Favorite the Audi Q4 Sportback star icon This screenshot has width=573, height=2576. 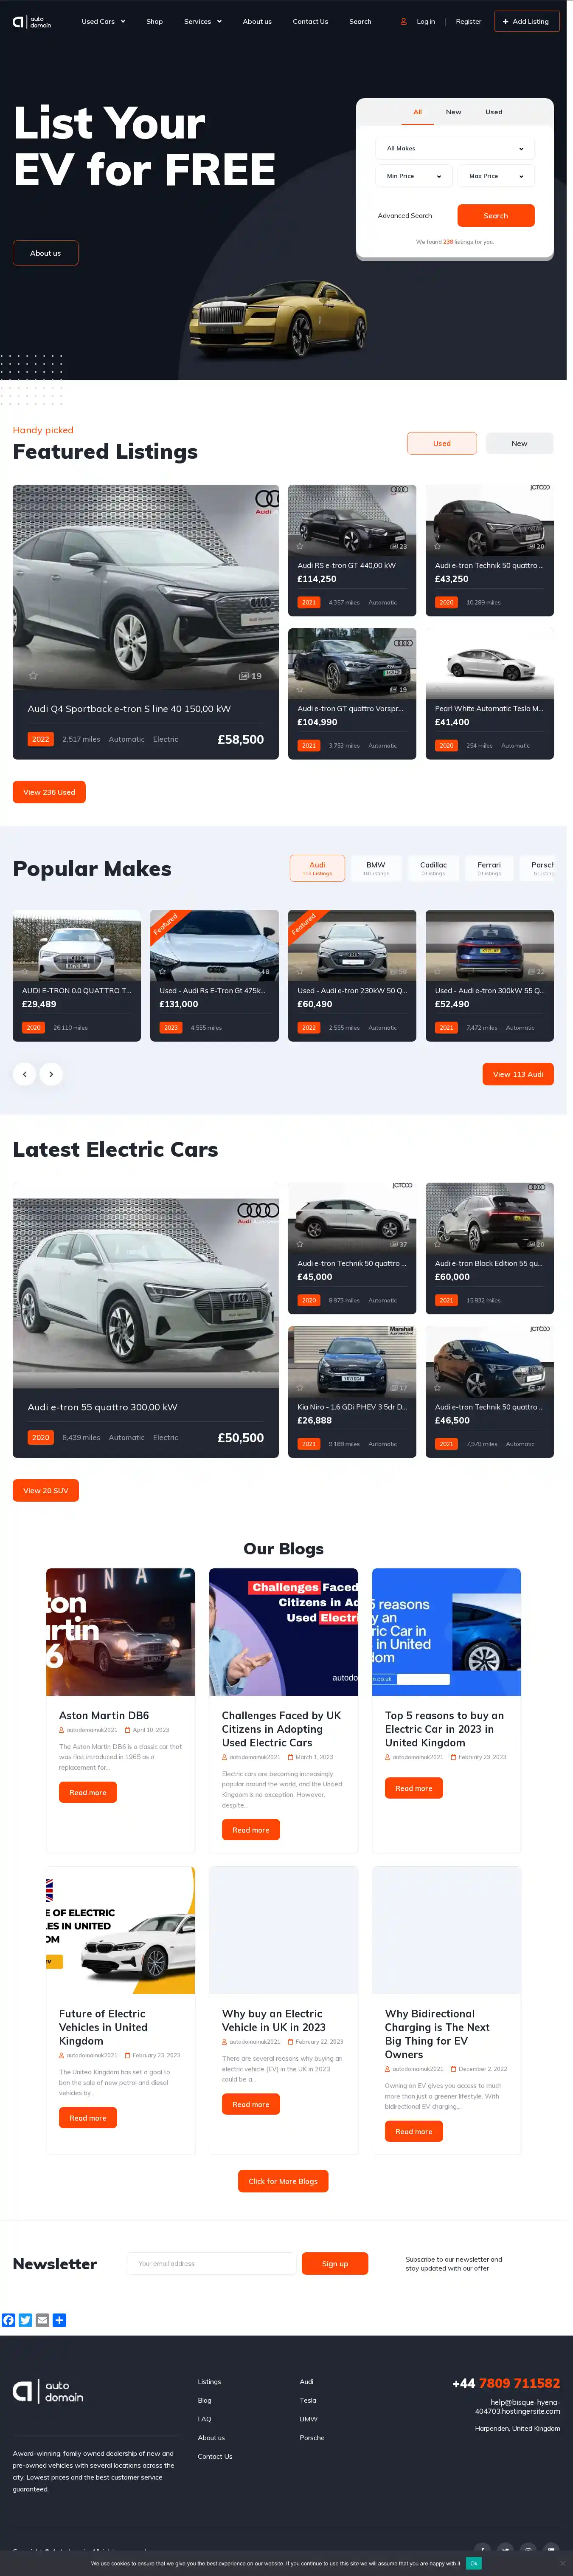[33, 675]
